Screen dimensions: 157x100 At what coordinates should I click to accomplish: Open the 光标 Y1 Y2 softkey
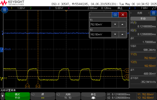click(68, 96)
